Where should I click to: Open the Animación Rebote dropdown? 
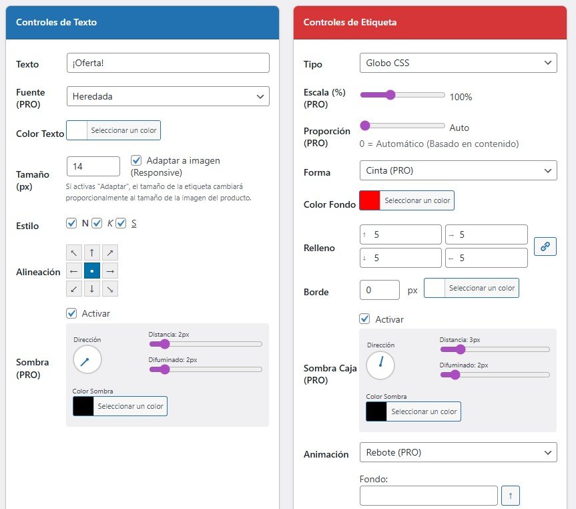click(x=458, y=452)
